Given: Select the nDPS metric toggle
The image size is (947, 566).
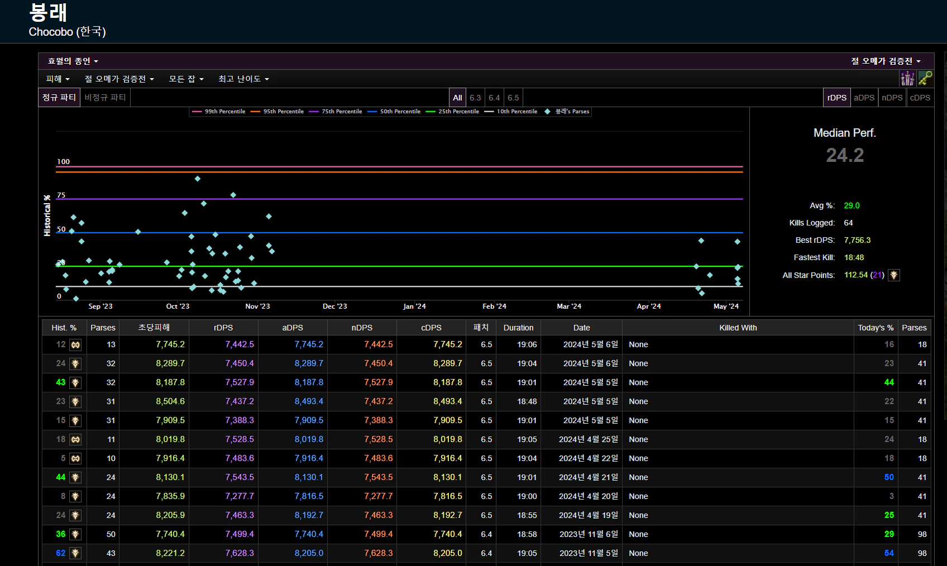Looking at the screenshot, I should coord(892,98).
